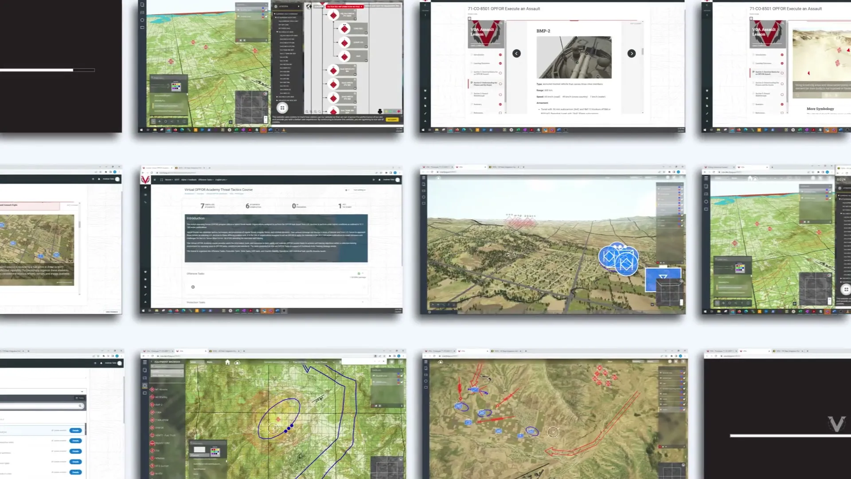
Task: Open the Record menu in the VOA navbar
Action: (x=169, y=180)
